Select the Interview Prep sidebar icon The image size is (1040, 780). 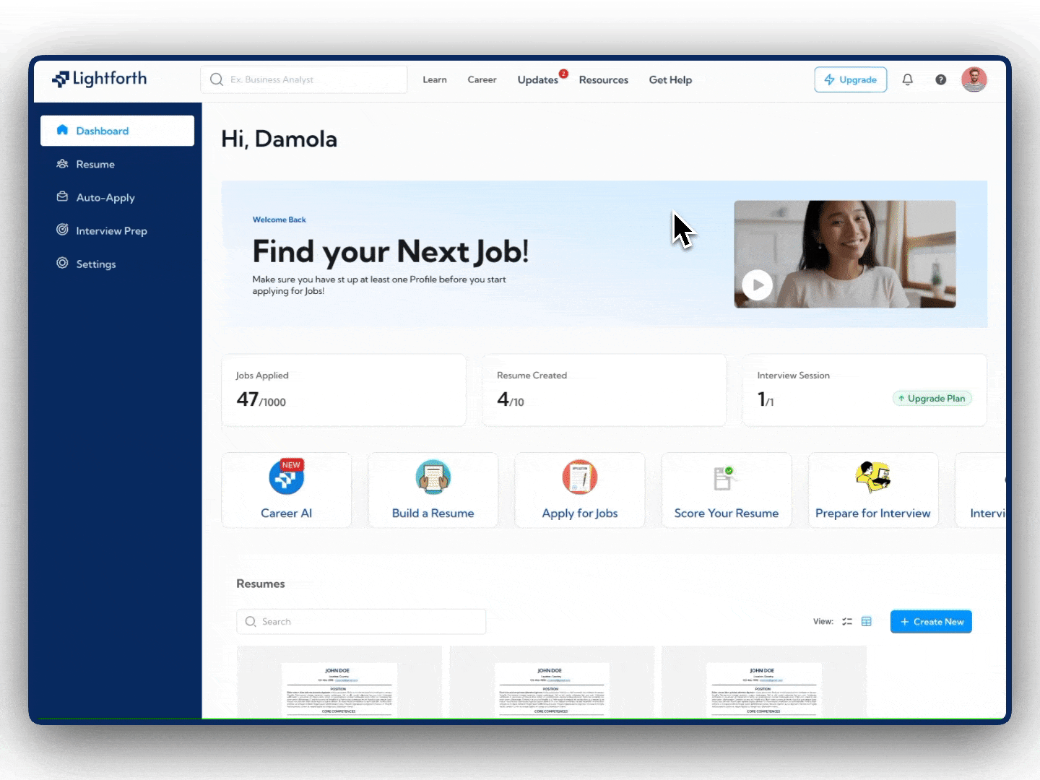click(x=63, y=230)
